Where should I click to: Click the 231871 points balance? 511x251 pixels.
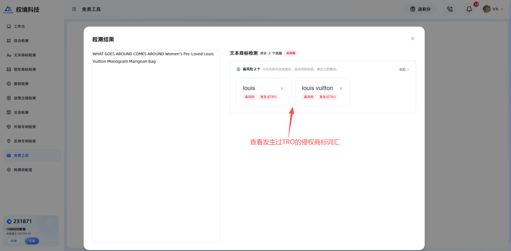[23, 221]
